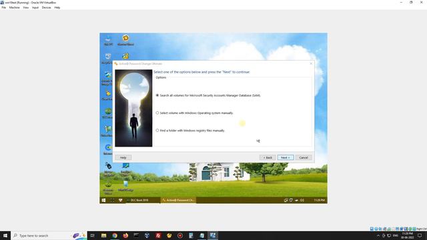Open the VirtualBox View menu
Screen dimensions: 427x240
point(26,7)
